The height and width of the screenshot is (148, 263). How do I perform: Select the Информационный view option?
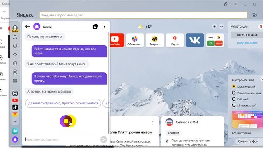coord(247,93)
